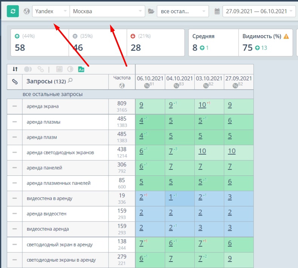
Task: Open the Yandex search engine dropdown
Action: click(x=51, y=11)
